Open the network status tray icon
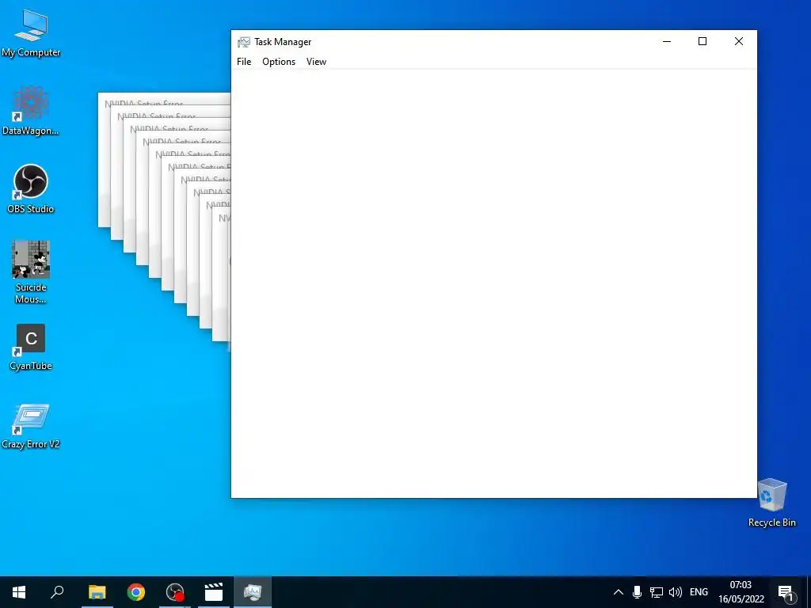 657,592
